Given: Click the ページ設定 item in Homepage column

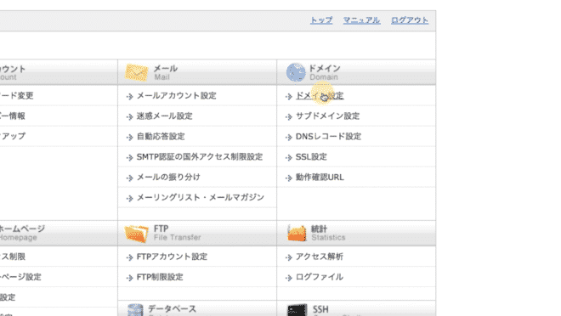Looking at the screenshot, I should (x=20, y=277).
